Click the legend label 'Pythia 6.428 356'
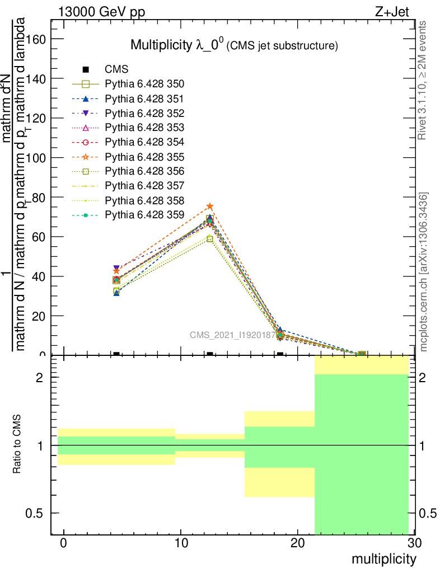The image size is (440, 573). [144, 171]
